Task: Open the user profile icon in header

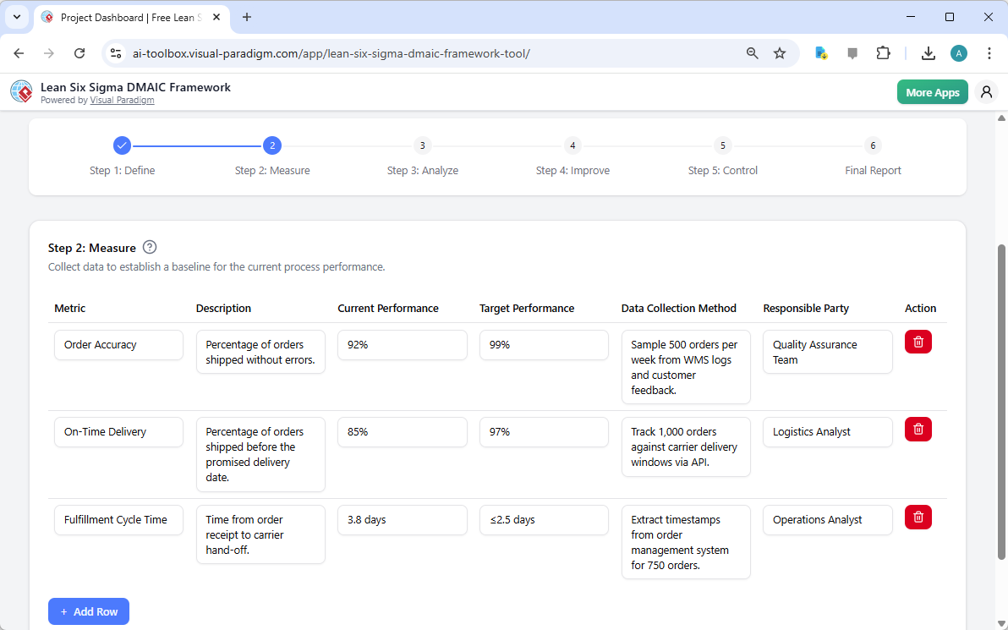Action: (x=986, y=91)
